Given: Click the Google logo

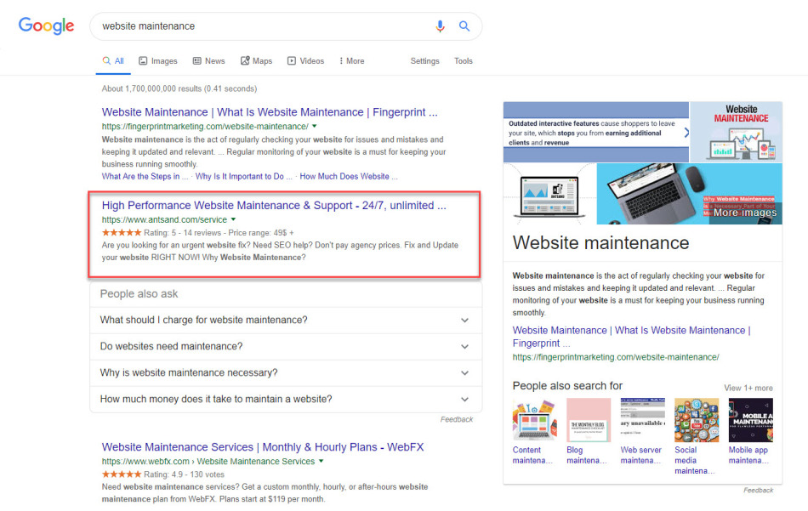Looking at the screenshot, I should point(47,26).
